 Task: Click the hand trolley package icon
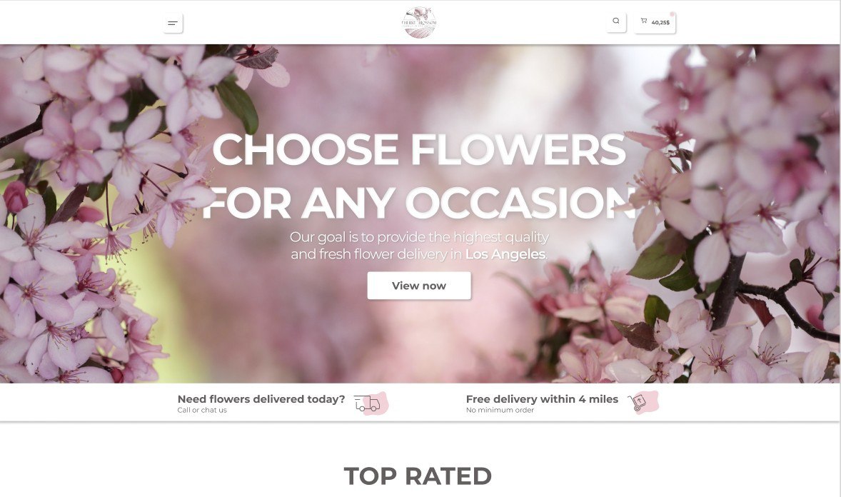click(637, 403)
